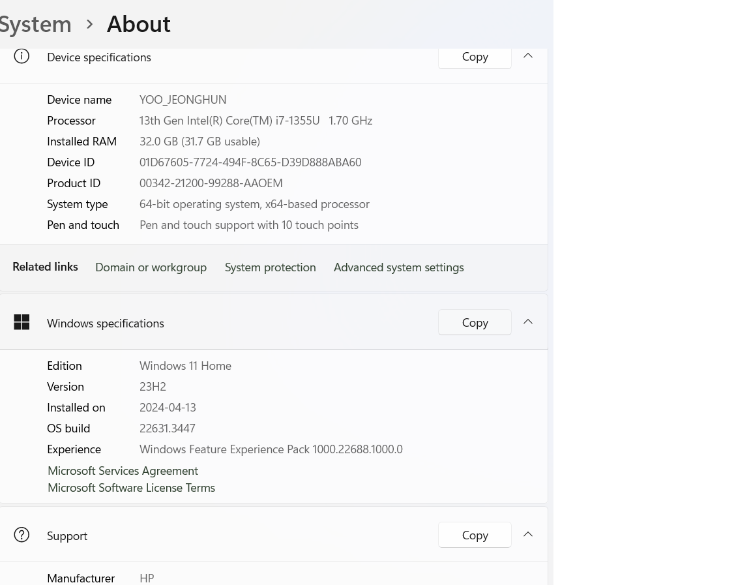
Task: Click the breadcrumb chevron separator
Action: (89, 24)
